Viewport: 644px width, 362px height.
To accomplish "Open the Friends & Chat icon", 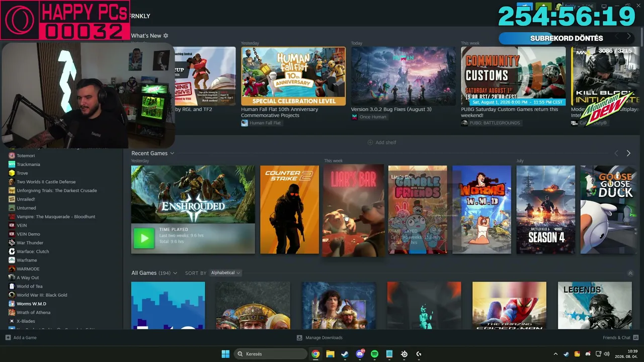I will pos(635,337).
